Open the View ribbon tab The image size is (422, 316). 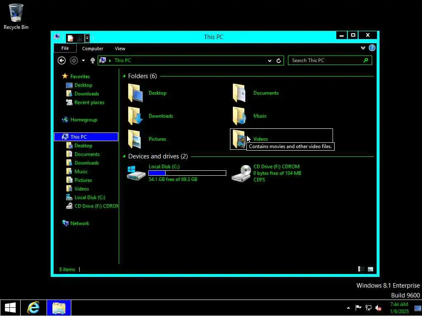click(120, 49)
